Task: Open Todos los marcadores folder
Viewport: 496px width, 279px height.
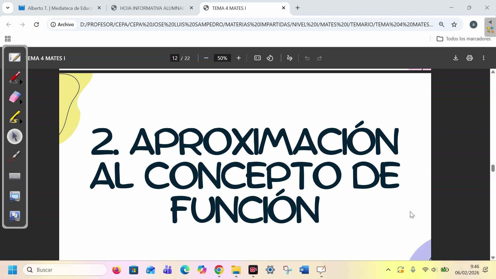Action: pos(463,39)
